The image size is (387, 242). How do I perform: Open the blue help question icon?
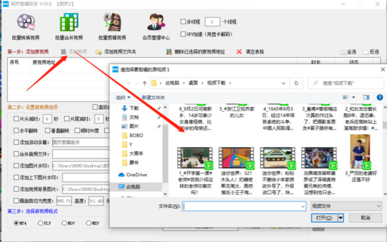[x=380, y=98]
